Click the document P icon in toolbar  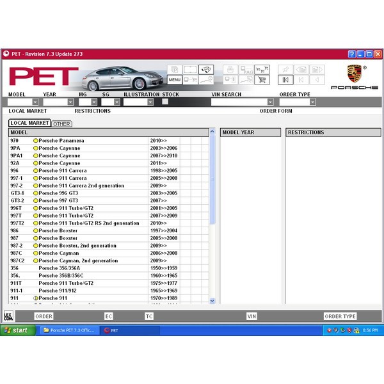tap(175, 70)
